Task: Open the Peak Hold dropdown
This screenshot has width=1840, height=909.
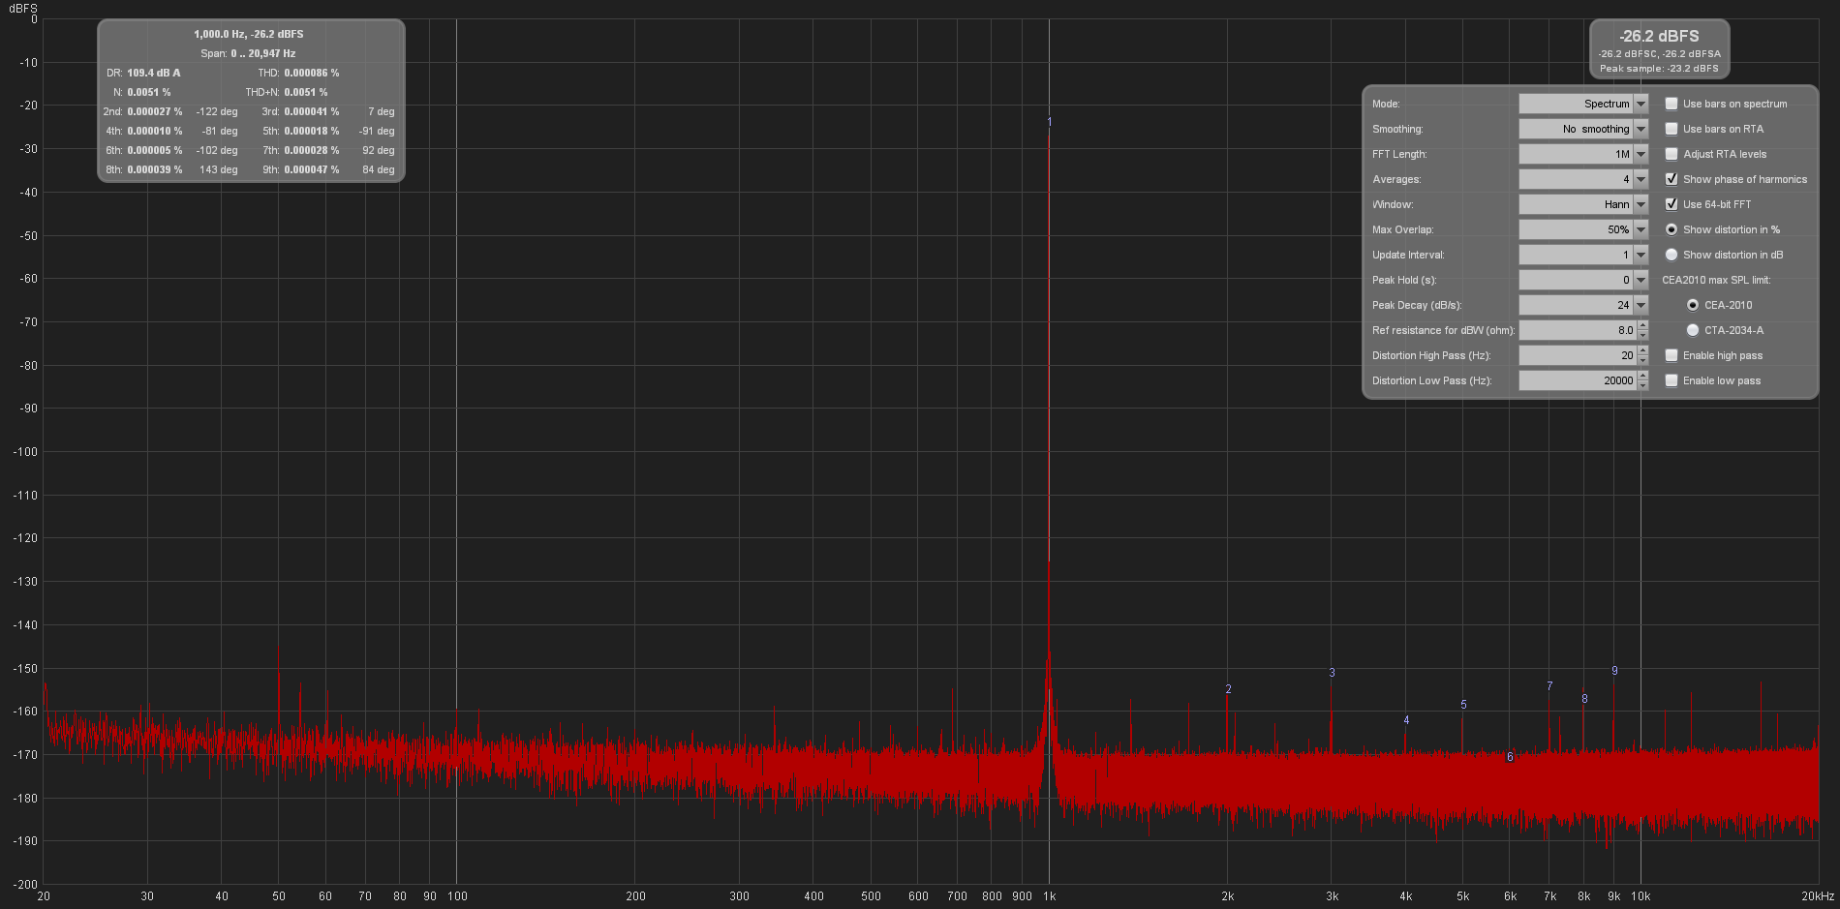Action: coord(1639,280)
